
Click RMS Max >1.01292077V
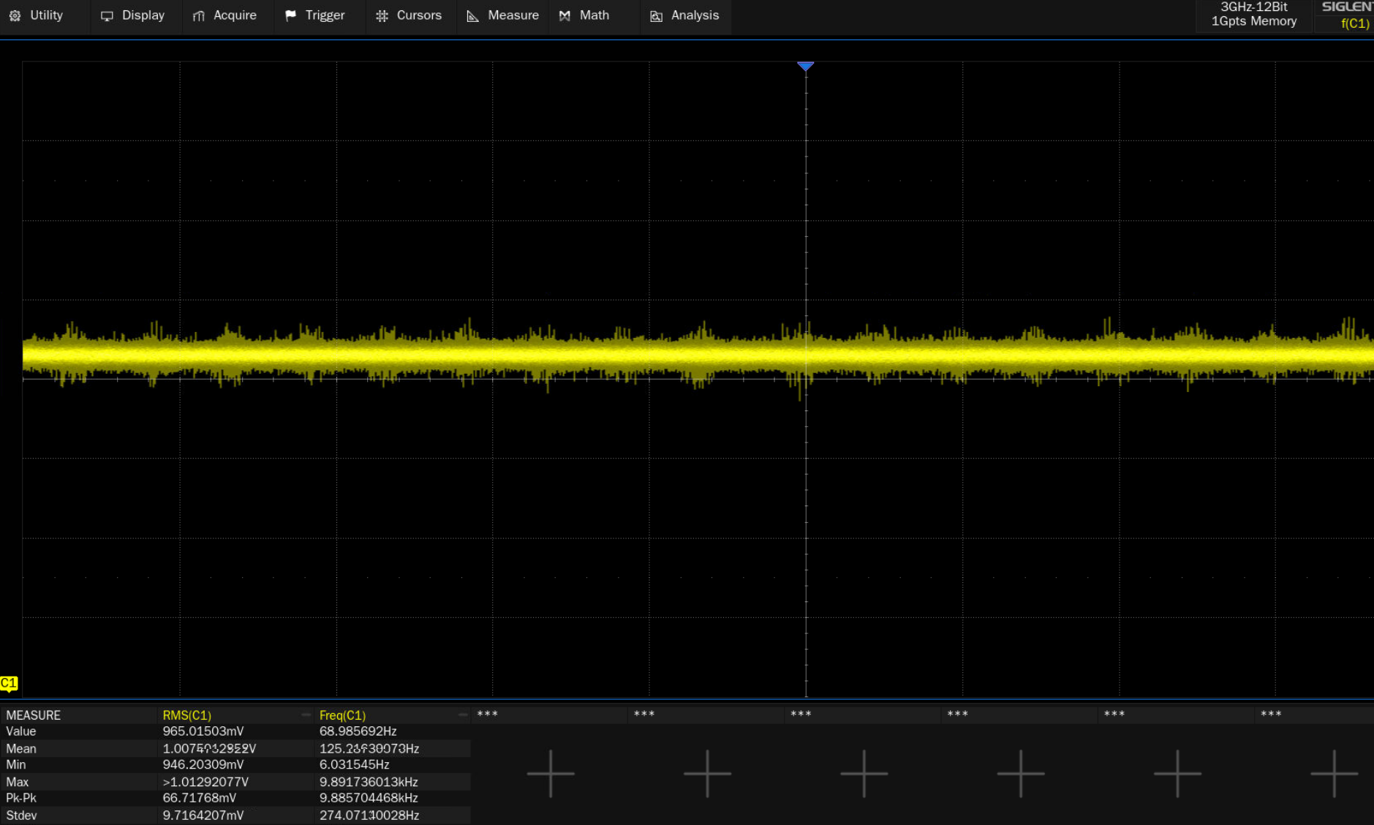pos(205,782)
